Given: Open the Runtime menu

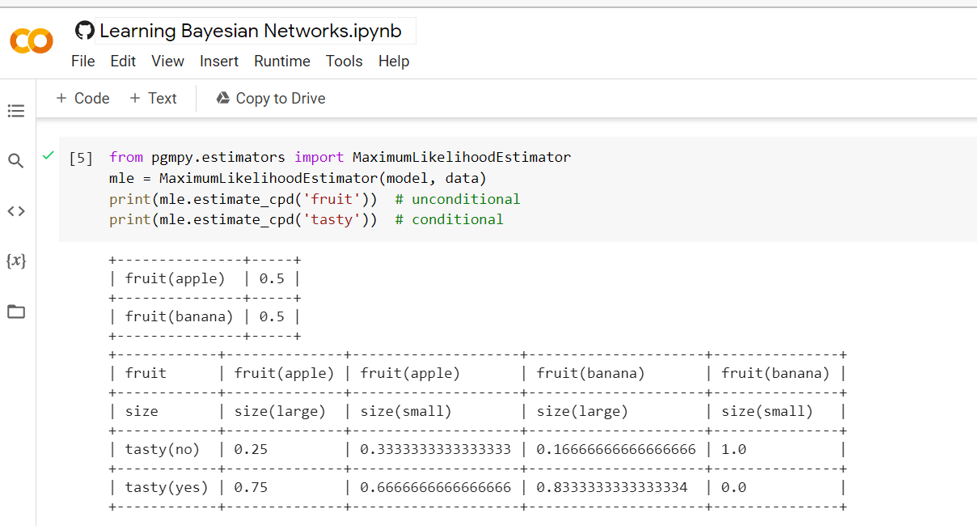Looking at the screenshot, I should pyautogui.click(x=282, y=61).
